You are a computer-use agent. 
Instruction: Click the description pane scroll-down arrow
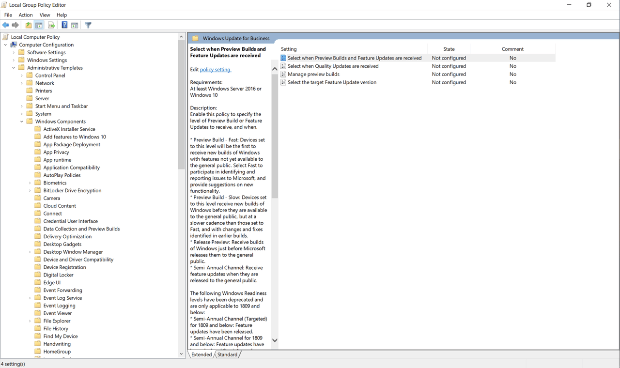click(275, 340)
